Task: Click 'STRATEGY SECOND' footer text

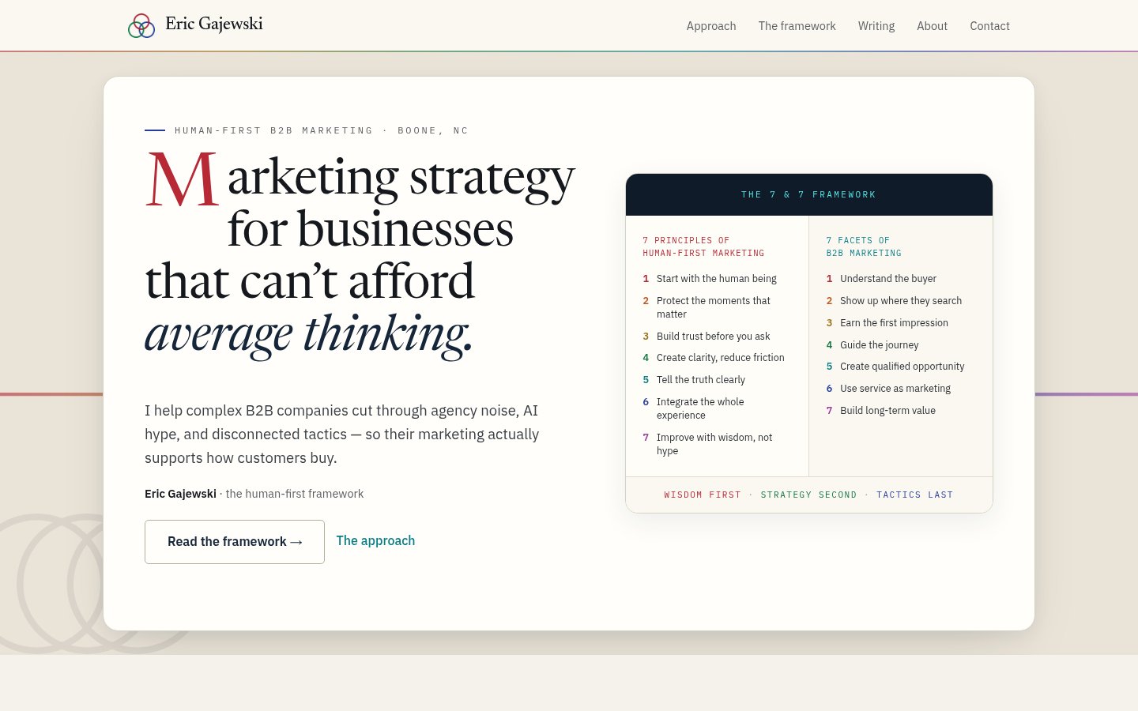Action: [x=808, y=495]
